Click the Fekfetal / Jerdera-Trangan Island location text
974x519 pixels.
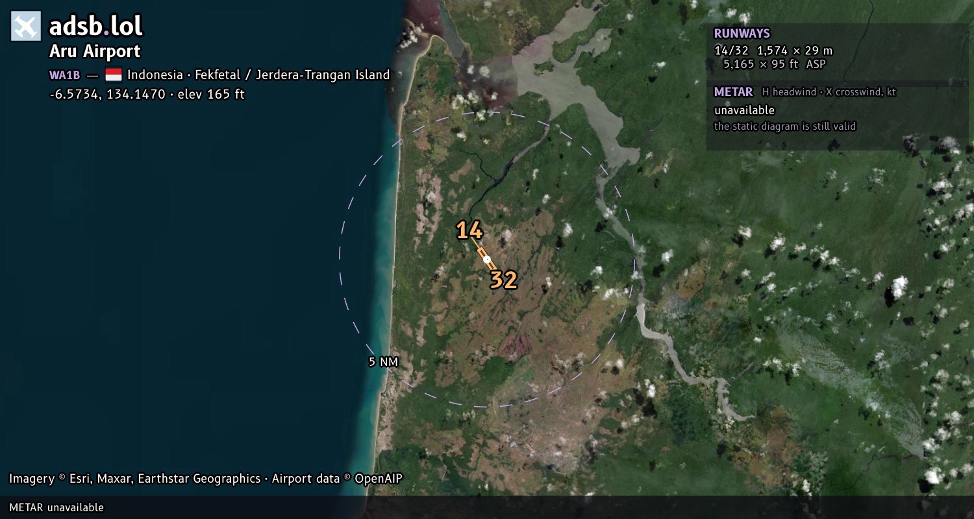pyautogui.click(x=292, y=75)
